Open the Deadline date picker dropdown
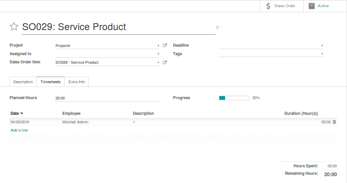 pos(322,45)
